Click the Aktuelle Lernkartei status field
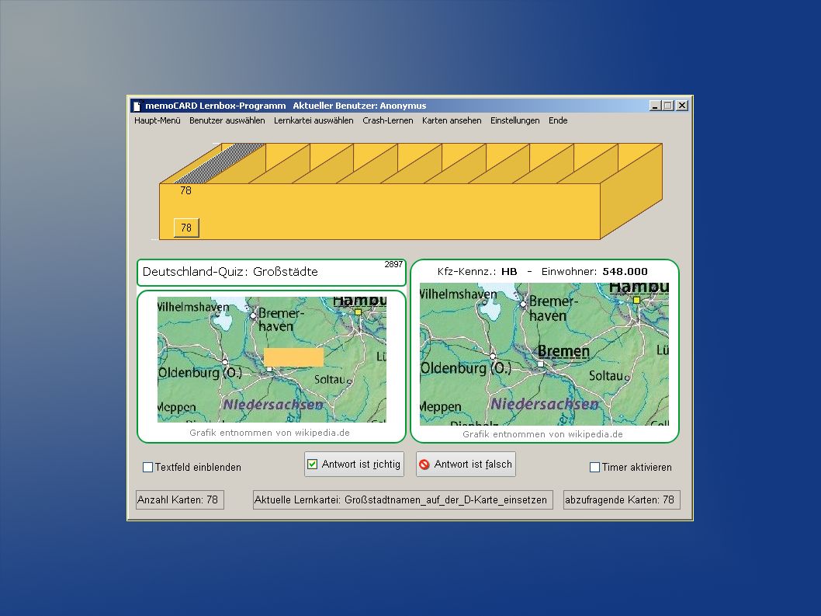Image resolution: width=821 pixels, height=616 pixels. point(403,499)
